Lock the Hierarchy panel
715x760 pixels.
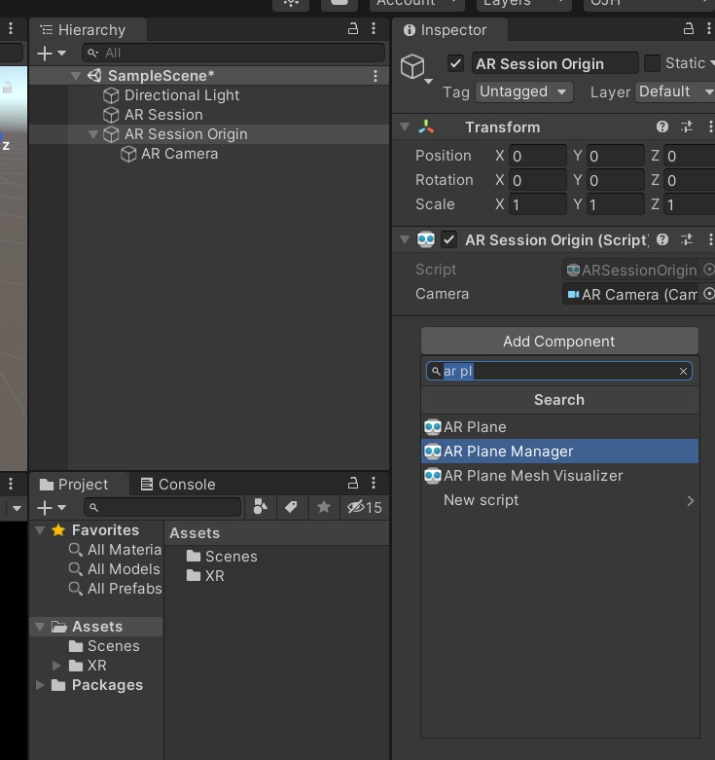click(353, 29)
